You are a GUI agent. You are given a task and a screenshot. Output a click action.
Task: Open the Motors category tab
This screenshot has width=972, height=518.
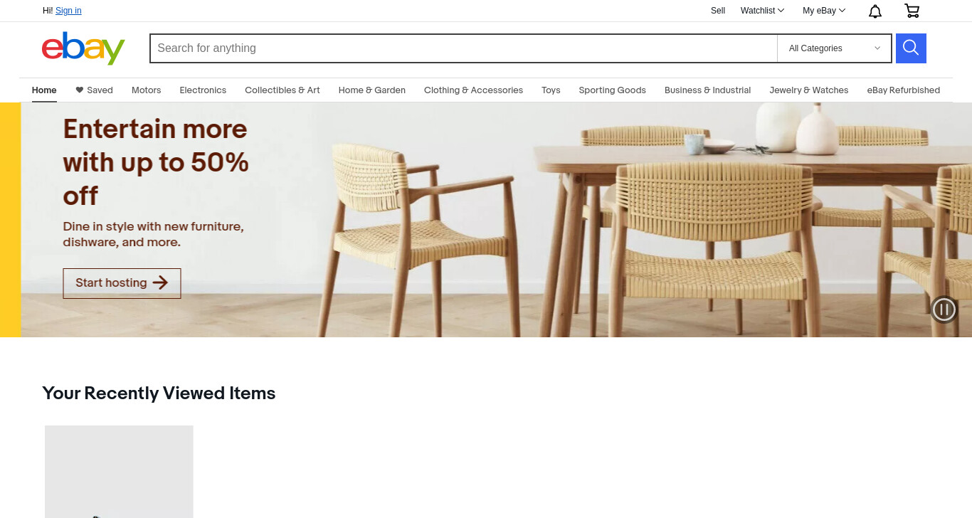147,90
